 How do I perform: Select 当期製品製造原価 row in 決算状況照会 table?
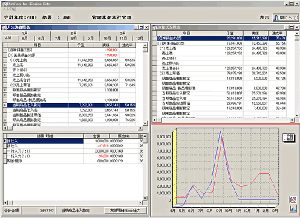click(220, 104)
